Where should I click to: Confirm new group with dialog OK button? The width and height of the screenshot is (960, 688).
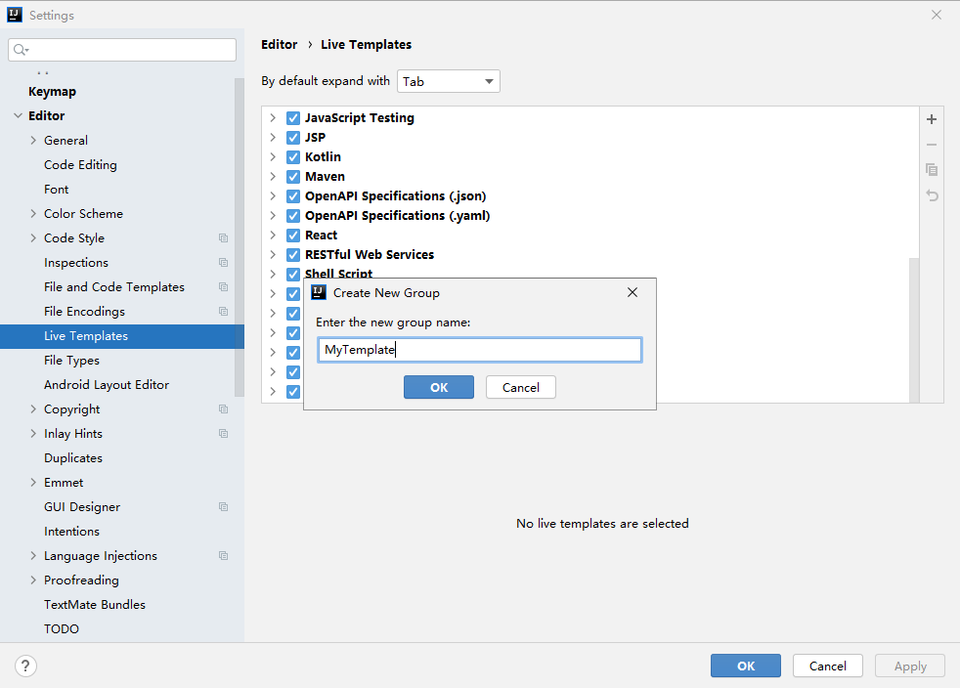coord(439,387)
